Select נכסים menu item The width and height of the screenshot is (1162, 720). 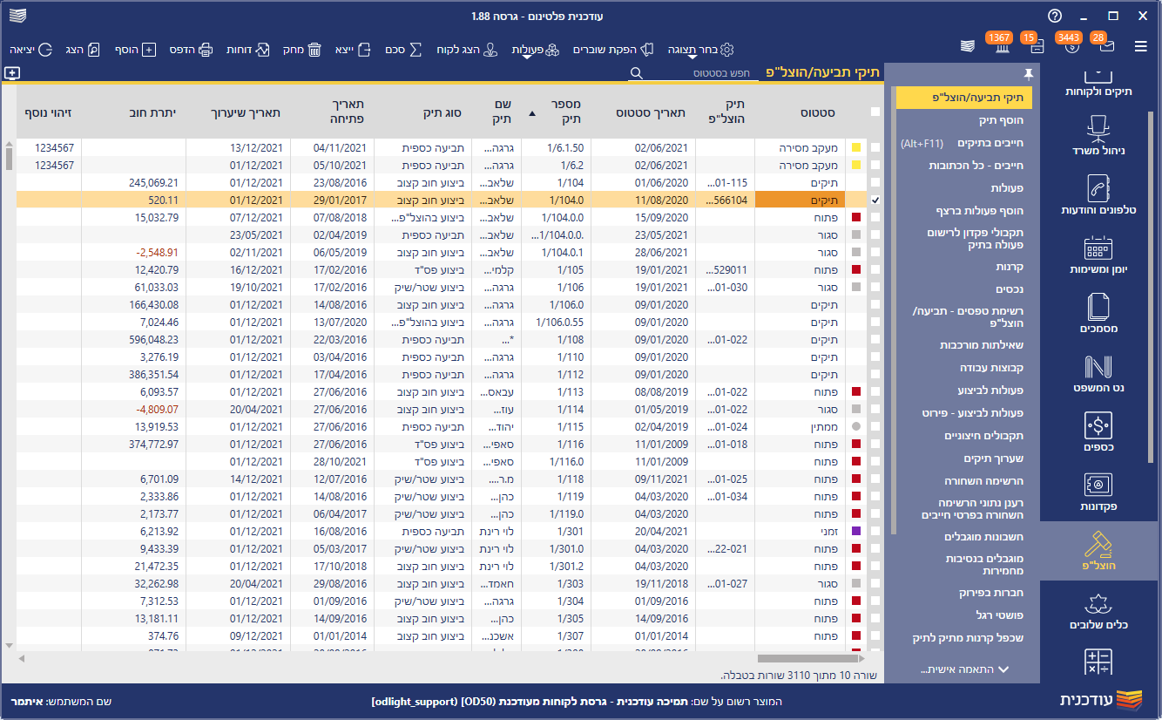964,289
